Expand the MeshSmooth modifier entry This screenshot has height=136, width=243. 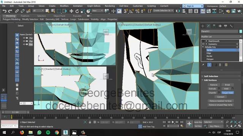click(x=206, y=41)
